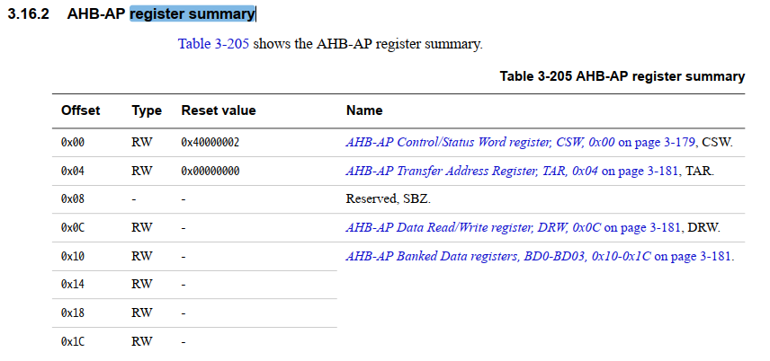Image resolution: width=770 pixels, height=361 pixels.
Task: Click the 'Reserved, SBZ.' name cell
Action: click(x=382, y=199)
